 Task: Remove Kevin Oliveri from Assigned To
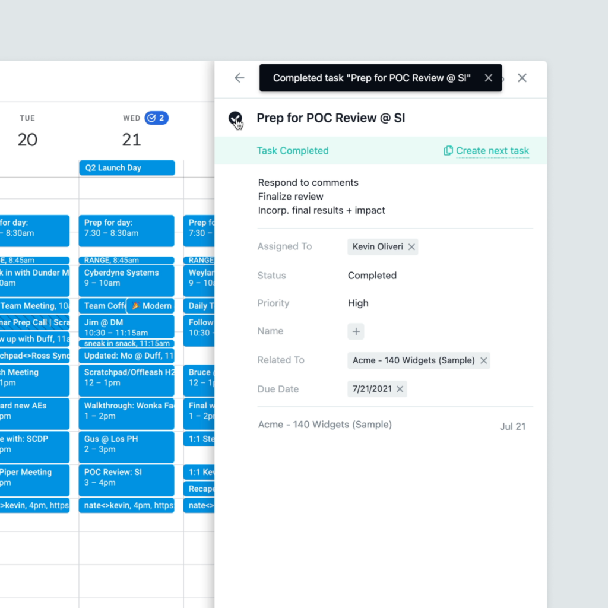pyautogui.click(x=411, y=247)
